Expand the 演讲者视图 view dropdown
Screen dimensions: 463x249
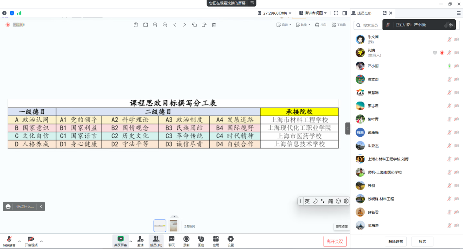point(313,13)
